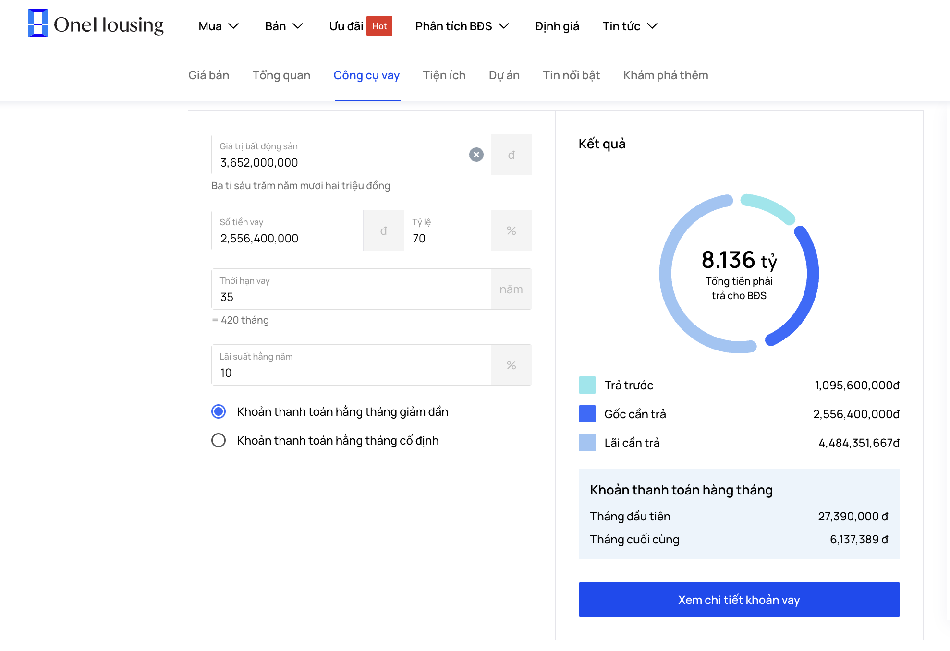Expand the Mua dropdown menu

point(219,26)
